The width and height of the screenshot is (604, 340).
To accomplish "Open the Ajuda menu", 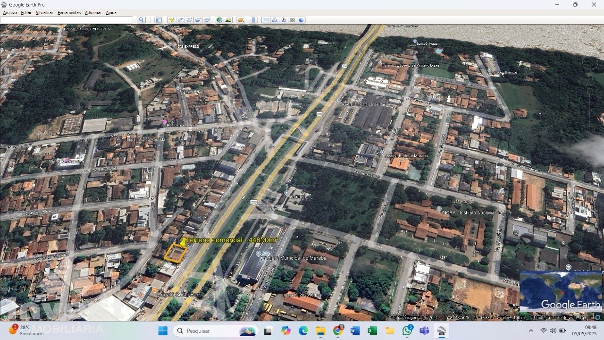I will coord(111,13).
